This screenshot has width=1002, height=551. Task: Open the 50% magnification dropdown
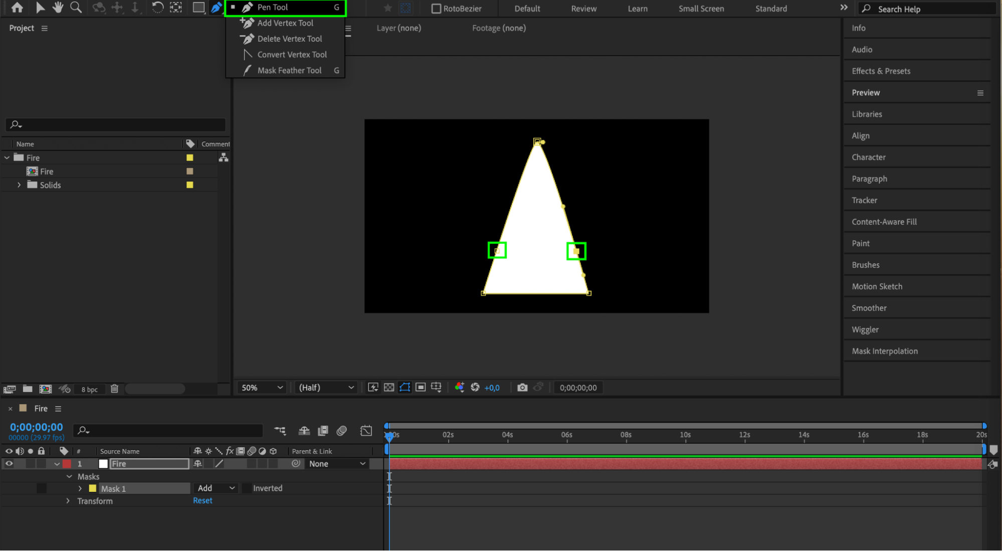coord(262,388)
